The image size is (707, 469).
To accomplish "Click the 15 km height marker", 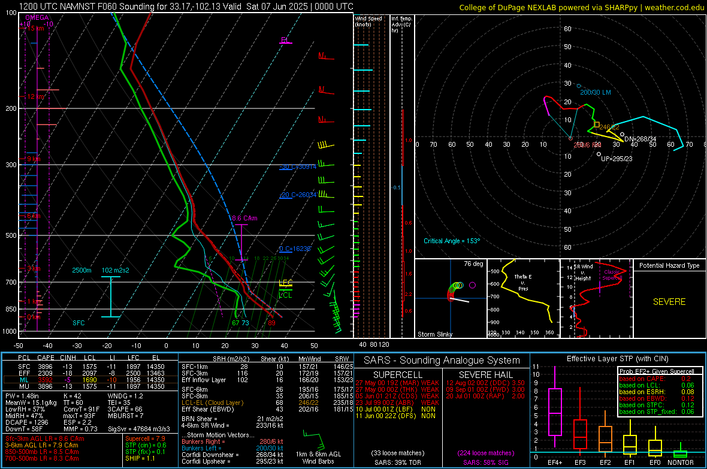I will point(36,28).
